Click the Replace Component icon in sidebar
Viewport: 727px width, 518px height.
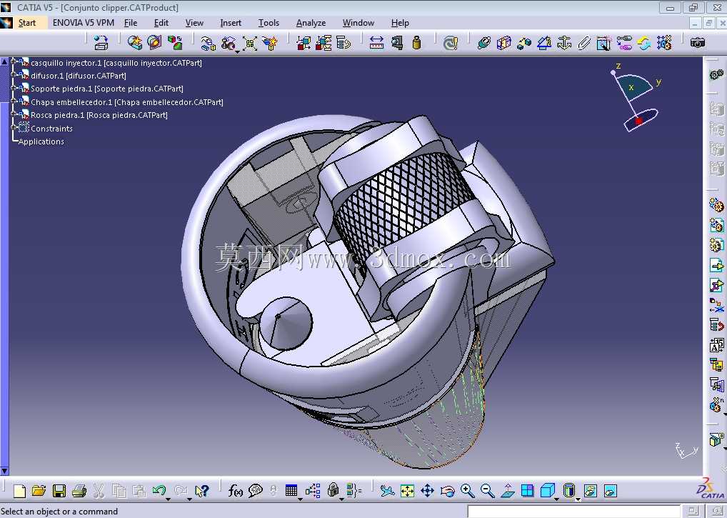point(716,304)
